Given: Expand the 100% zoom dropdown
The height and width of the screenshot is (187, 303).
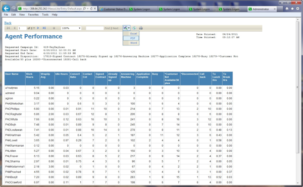Looking at the screenshot, I should 71,28.
